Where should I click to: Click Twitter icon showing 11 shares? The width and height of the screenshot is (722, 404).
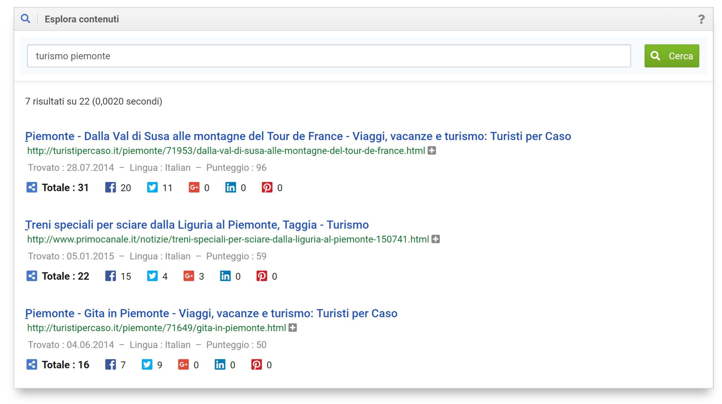[152, 187]
